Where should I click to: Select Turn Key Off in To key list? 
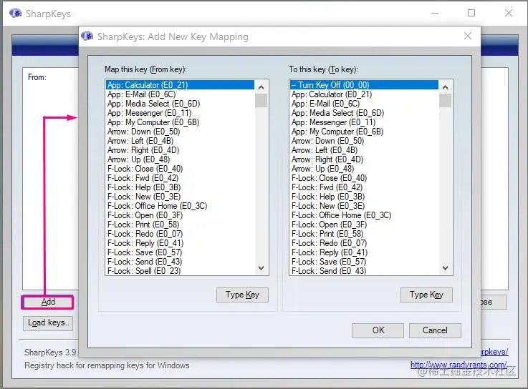[365, 84]
